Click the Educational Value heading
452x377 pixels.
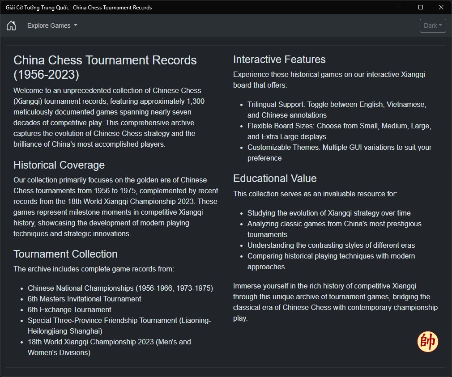tap(275, 178)
